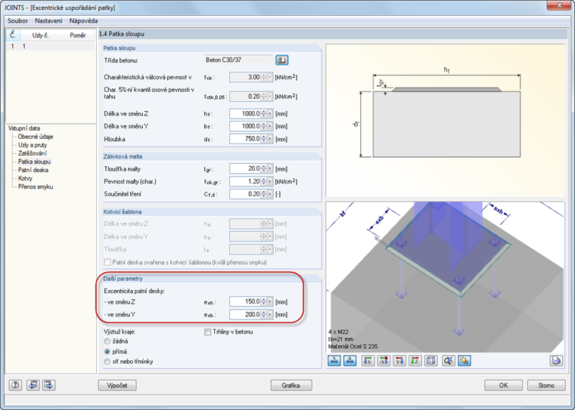Click the tgr mortar thickness field

point(245,169)
